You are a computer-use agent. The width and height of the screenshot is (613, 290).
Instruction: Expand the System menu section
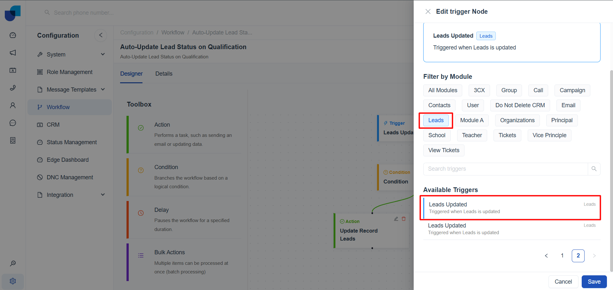(103, 54)
